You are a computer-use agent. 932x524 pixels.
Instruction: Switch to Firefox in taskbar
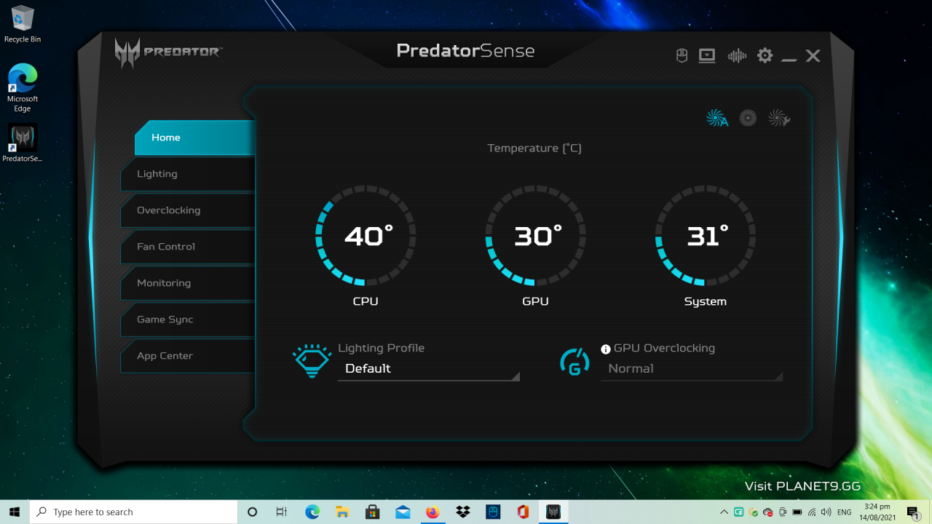(433, 512)
